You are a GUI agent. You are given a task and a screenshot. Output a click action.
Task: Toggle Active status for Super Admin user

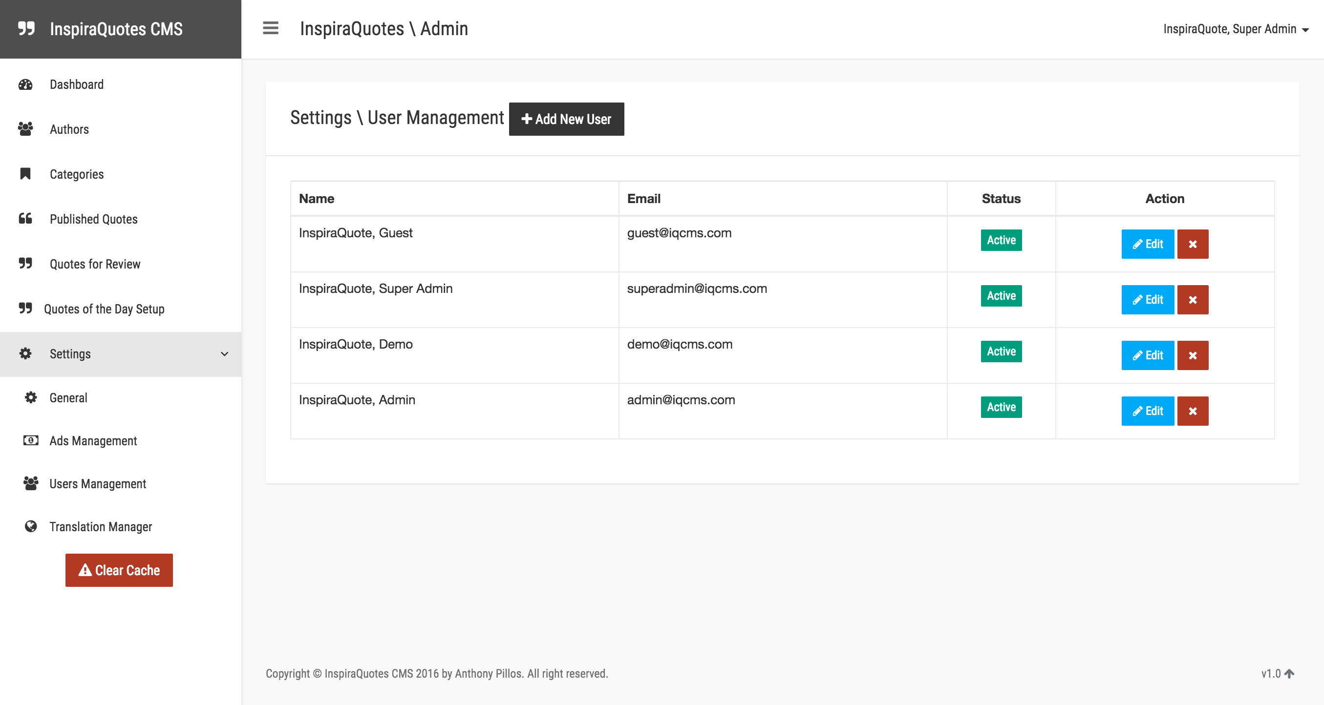coord(1001,296)
